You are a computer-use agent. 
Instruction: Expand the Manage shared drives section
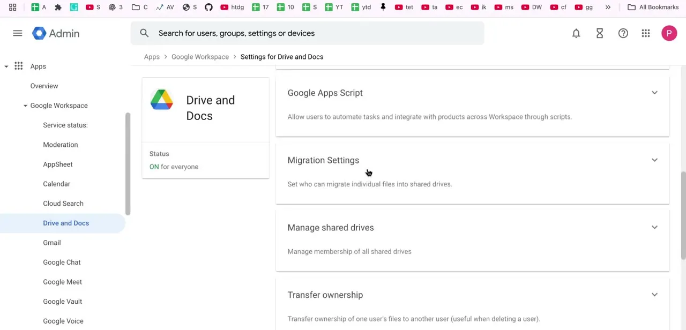(x=654, y=227)
